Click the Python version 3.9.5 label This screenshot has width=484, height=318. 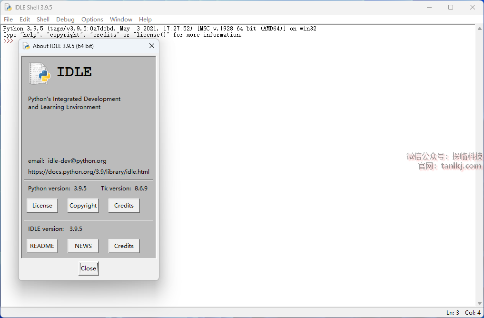coord(57,189)
